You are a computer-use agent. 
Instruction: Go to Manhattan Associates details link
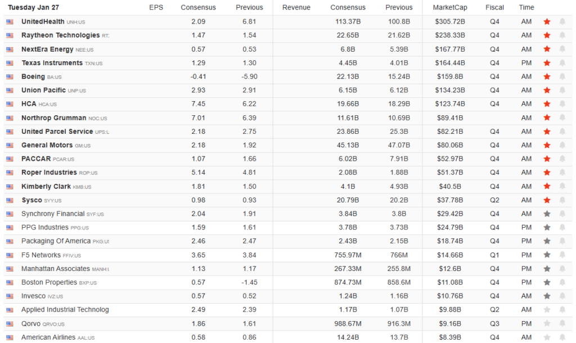pos(55,269)
